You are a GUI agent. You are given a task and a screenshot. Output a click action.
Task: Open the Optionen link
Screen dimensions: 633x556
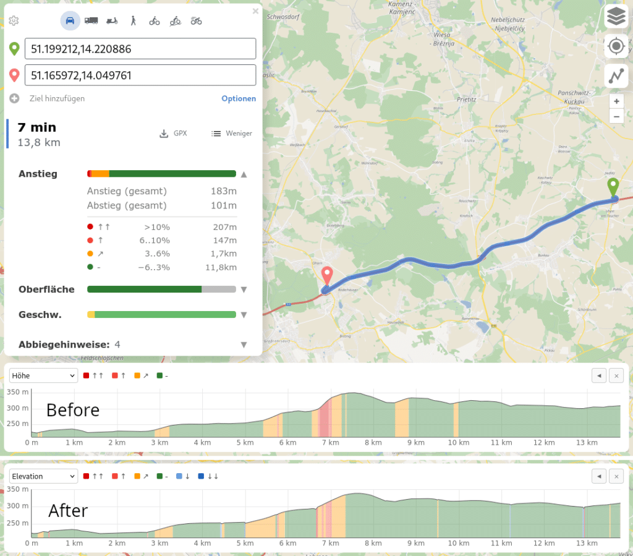click(x=239, y=98)
